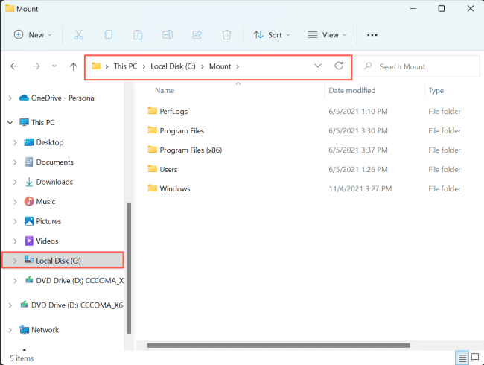Click the Share icon in toolbar

197,35
